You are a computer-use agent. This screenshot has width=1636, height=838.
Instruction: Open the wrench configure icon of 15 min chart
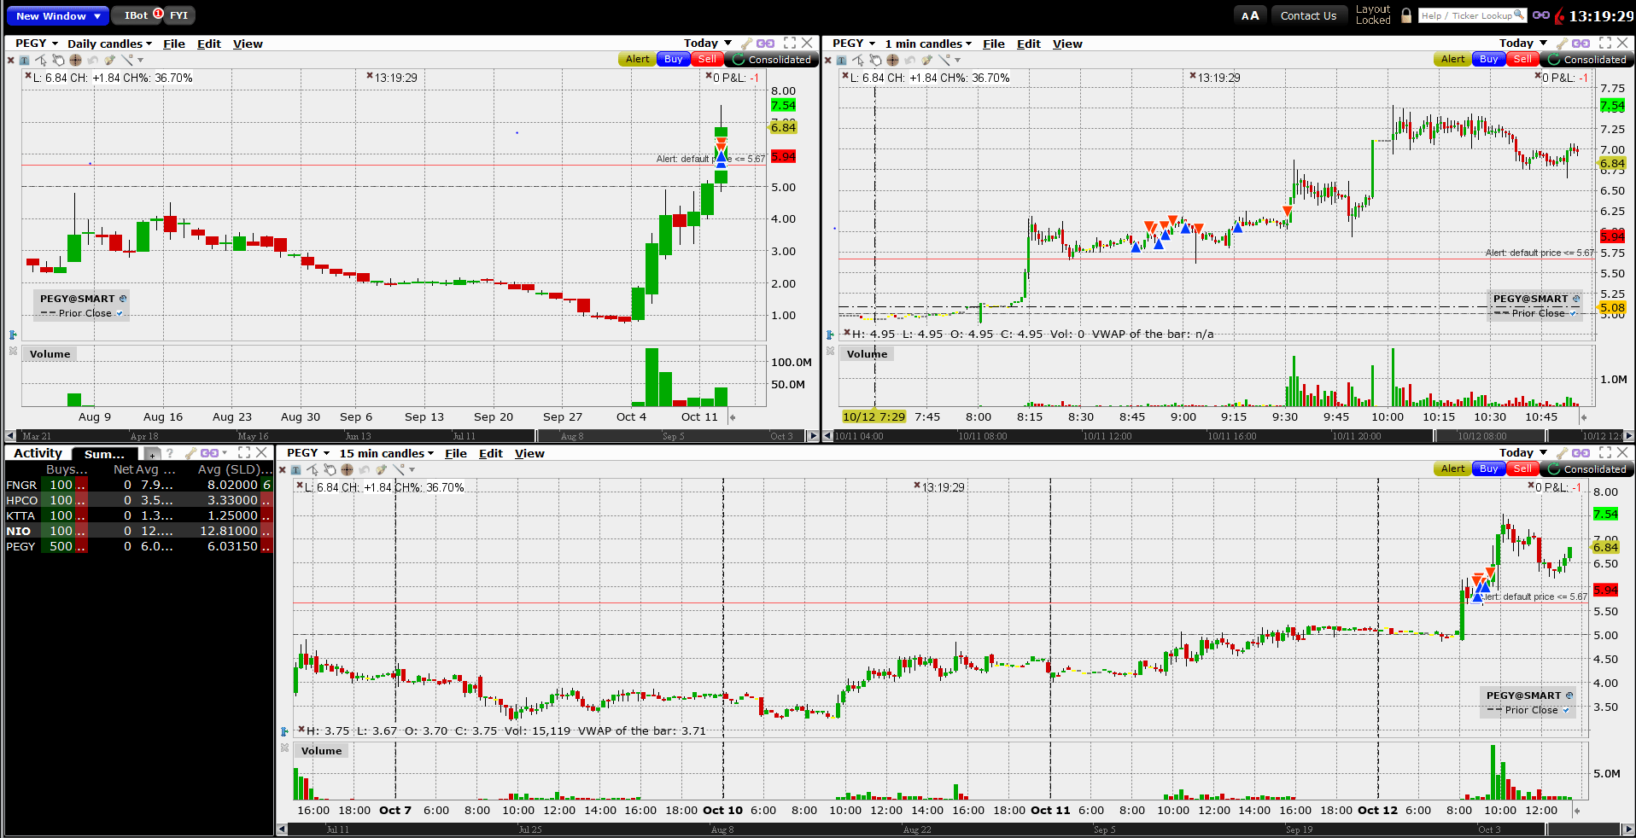(x=1562, y=453)
